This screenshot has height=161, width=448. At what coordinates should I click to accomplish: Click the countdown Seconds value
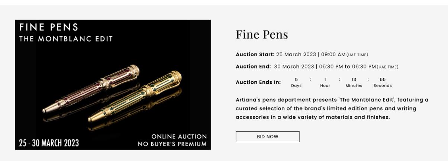coord(383,80)
